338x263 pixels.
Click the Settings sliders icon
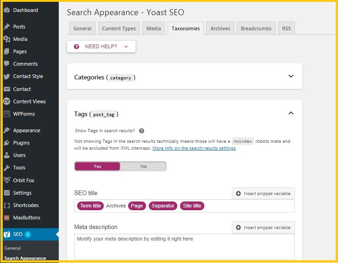[x=7, y=193]
